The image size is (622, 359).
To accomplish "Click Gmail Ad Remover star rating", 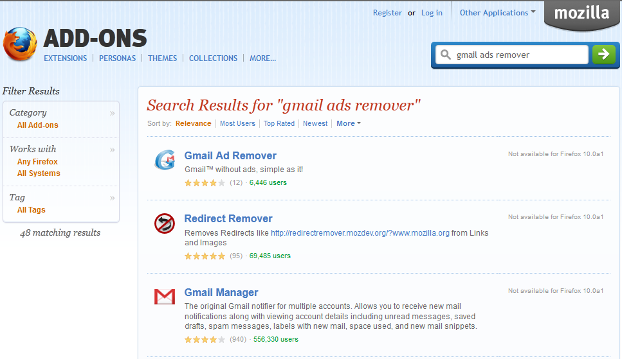I will pyautogui.click(x=205, y=182).
